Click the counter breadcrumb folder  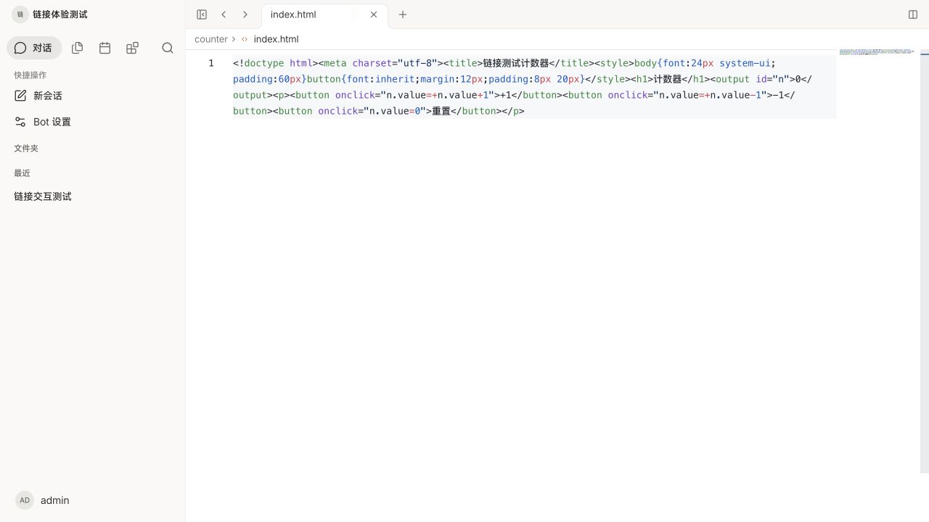(211, 39)
